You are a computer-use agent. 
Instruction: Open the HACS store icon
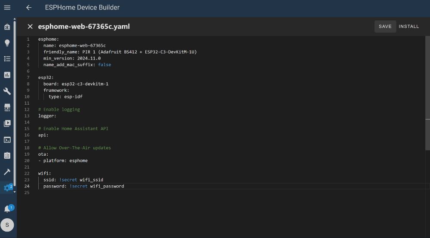pos(7,107)
